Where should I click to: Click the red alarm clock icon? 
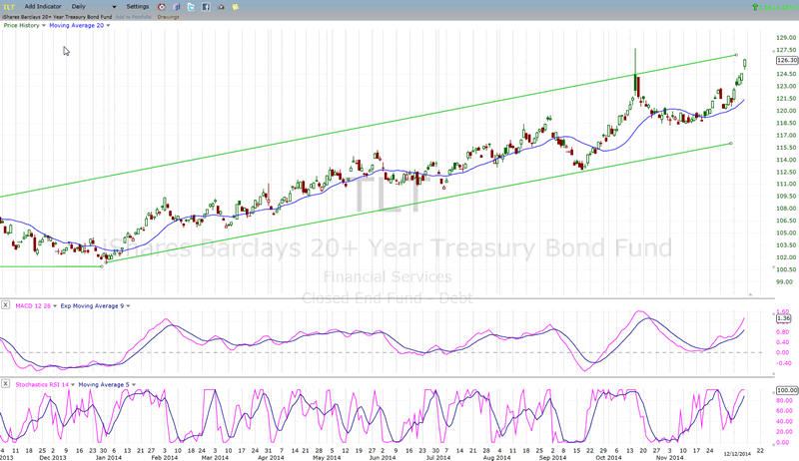(162, 7)
